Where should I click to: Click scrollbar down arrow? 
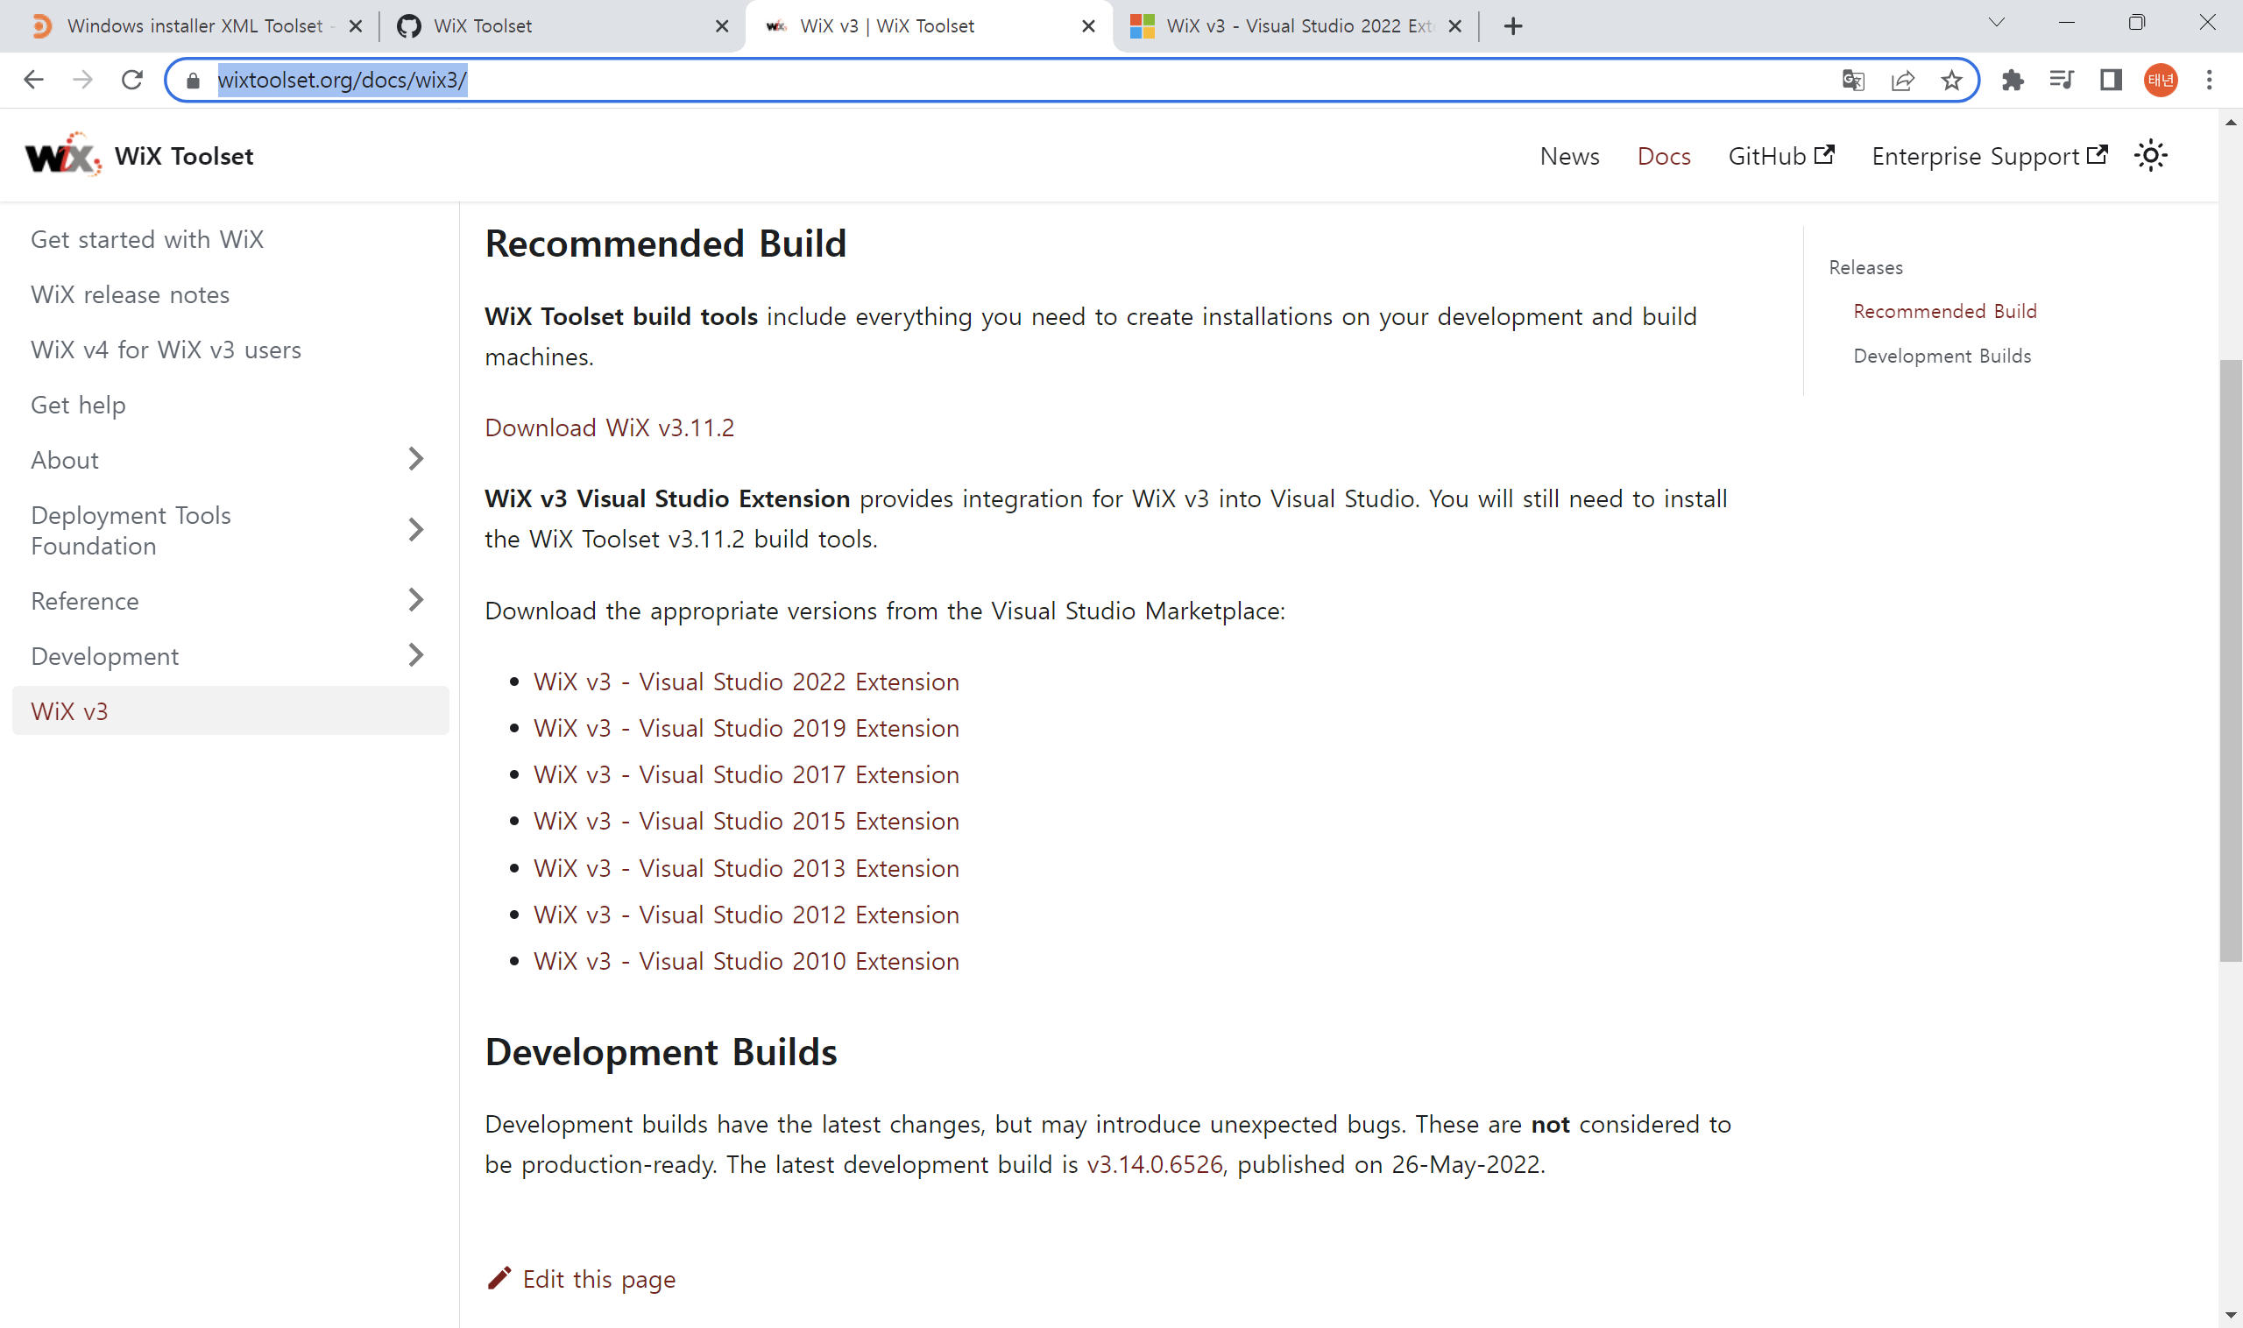tap(2231, 1315)
